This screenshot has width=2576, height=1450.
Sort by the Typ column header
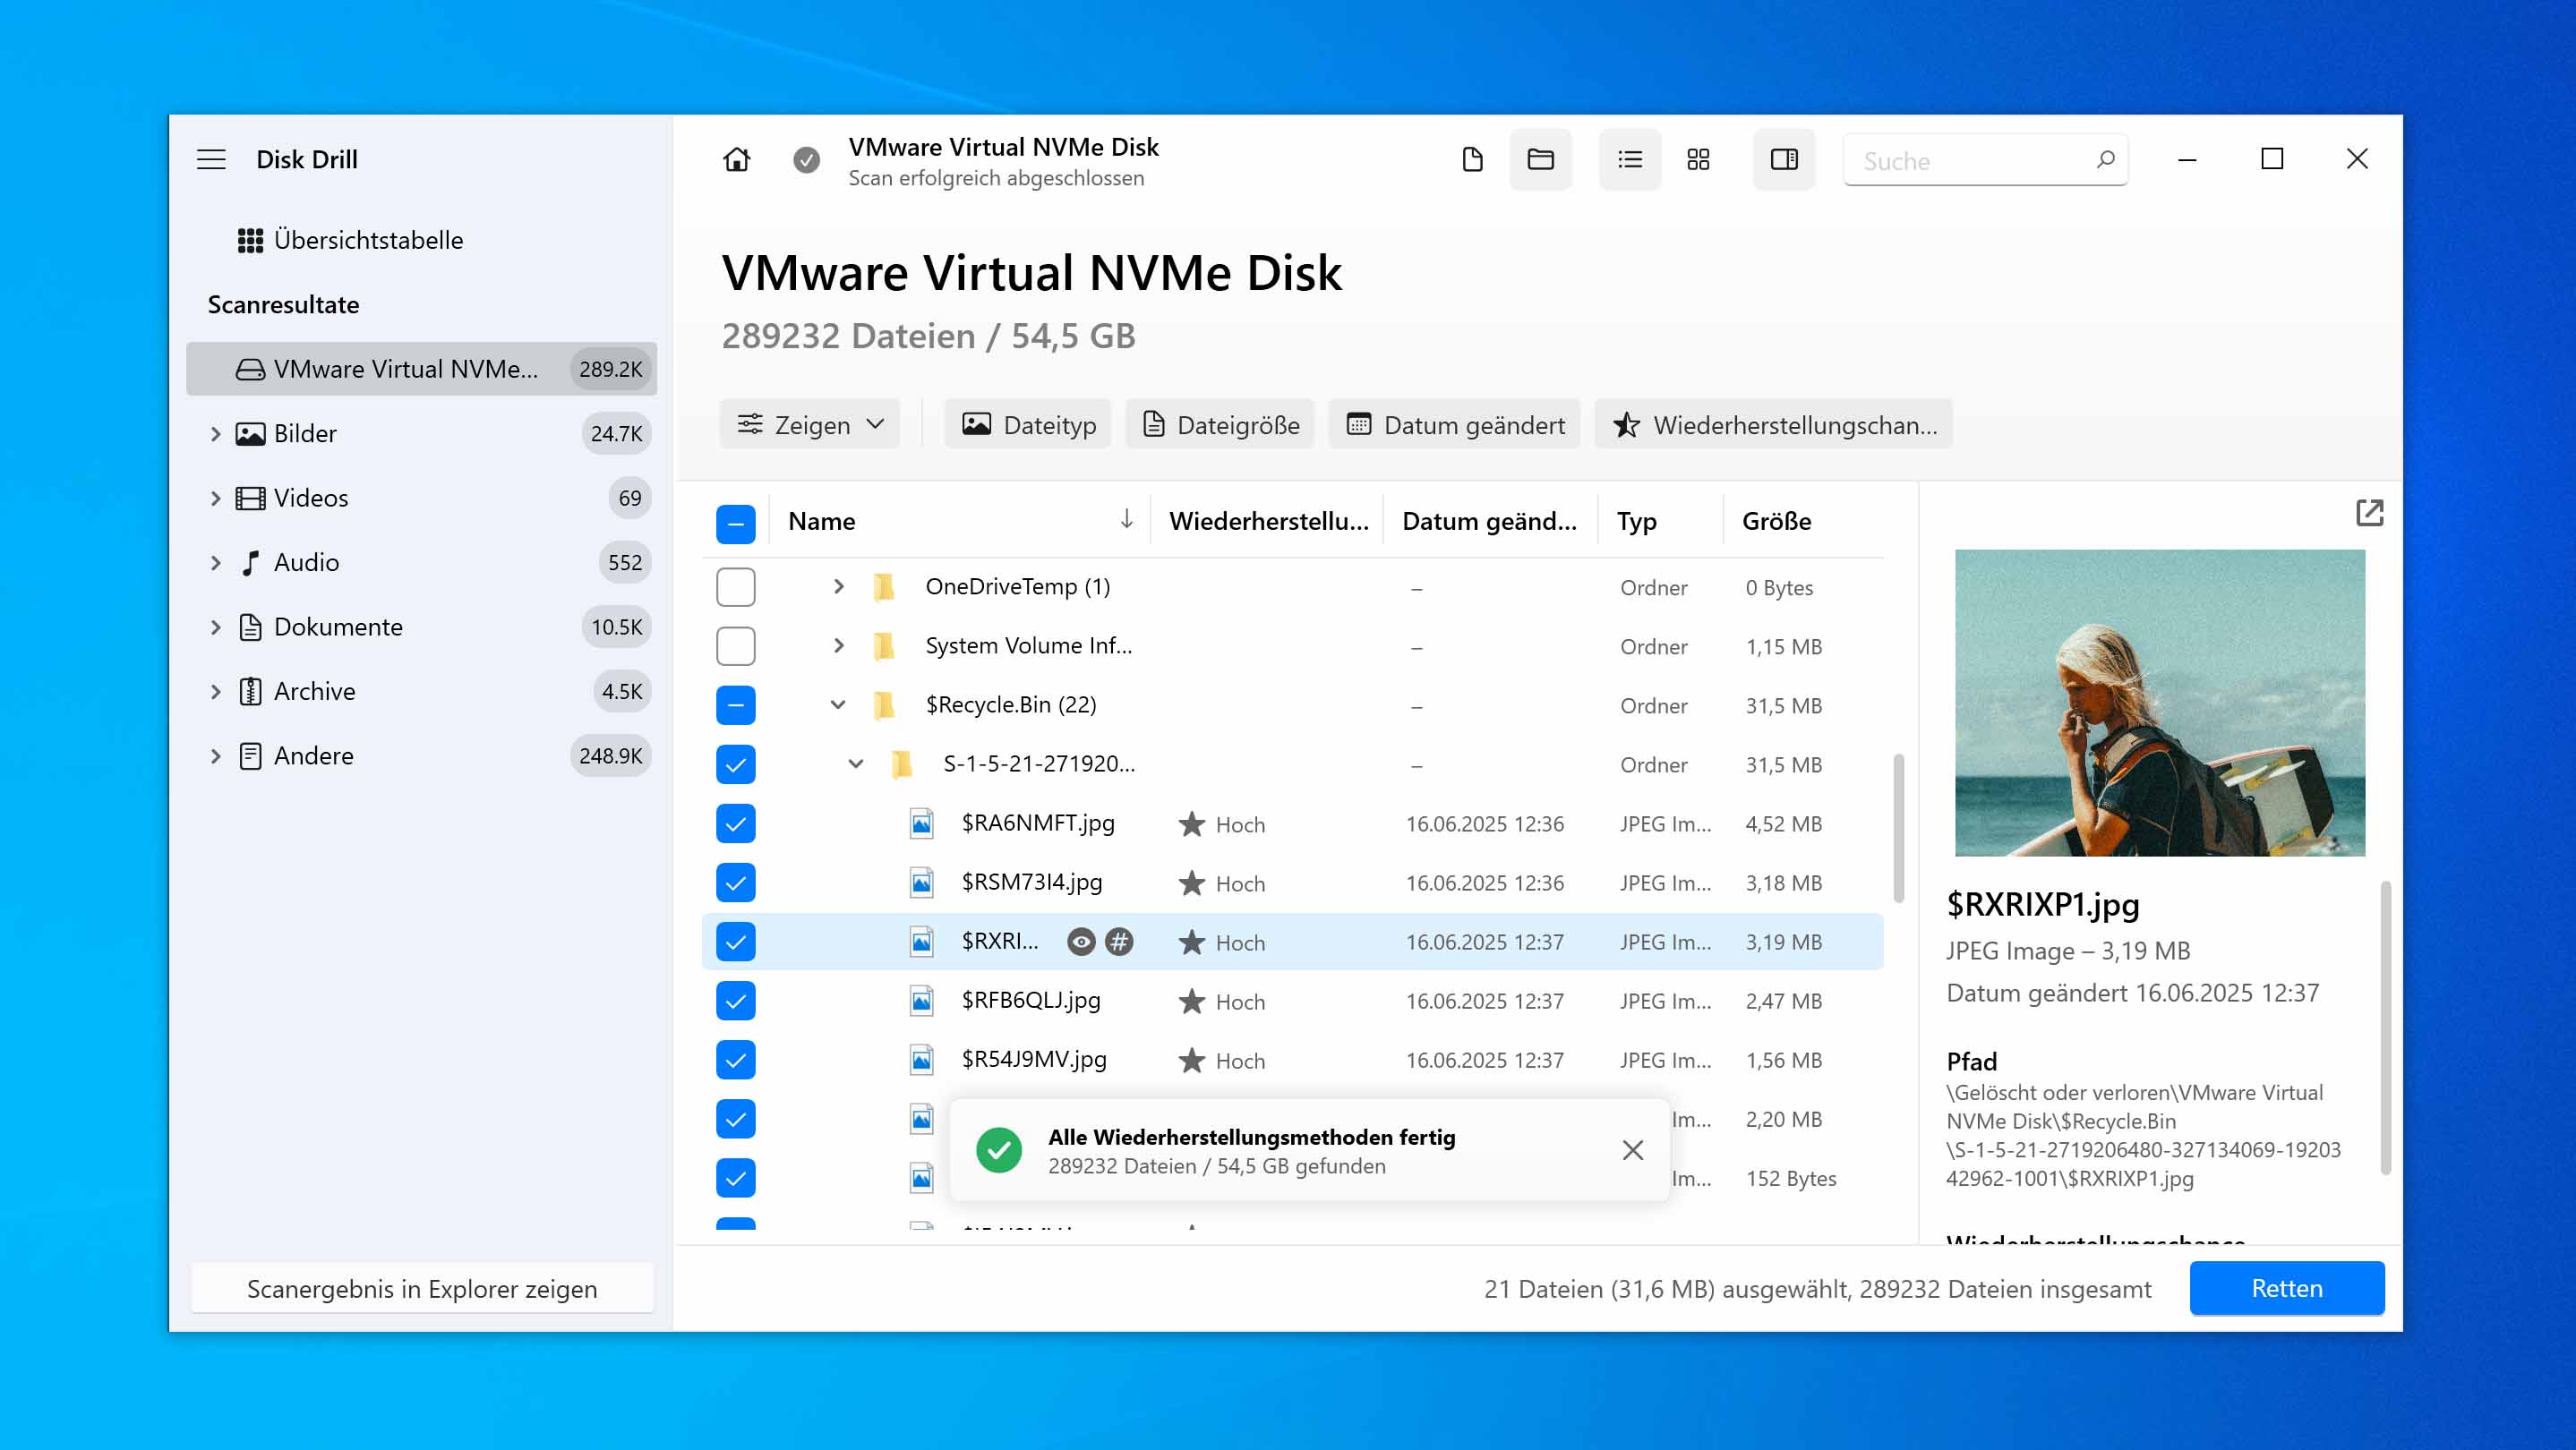click(x=1636, y=521)
